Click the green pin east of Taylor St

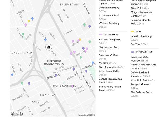[90, 42]
